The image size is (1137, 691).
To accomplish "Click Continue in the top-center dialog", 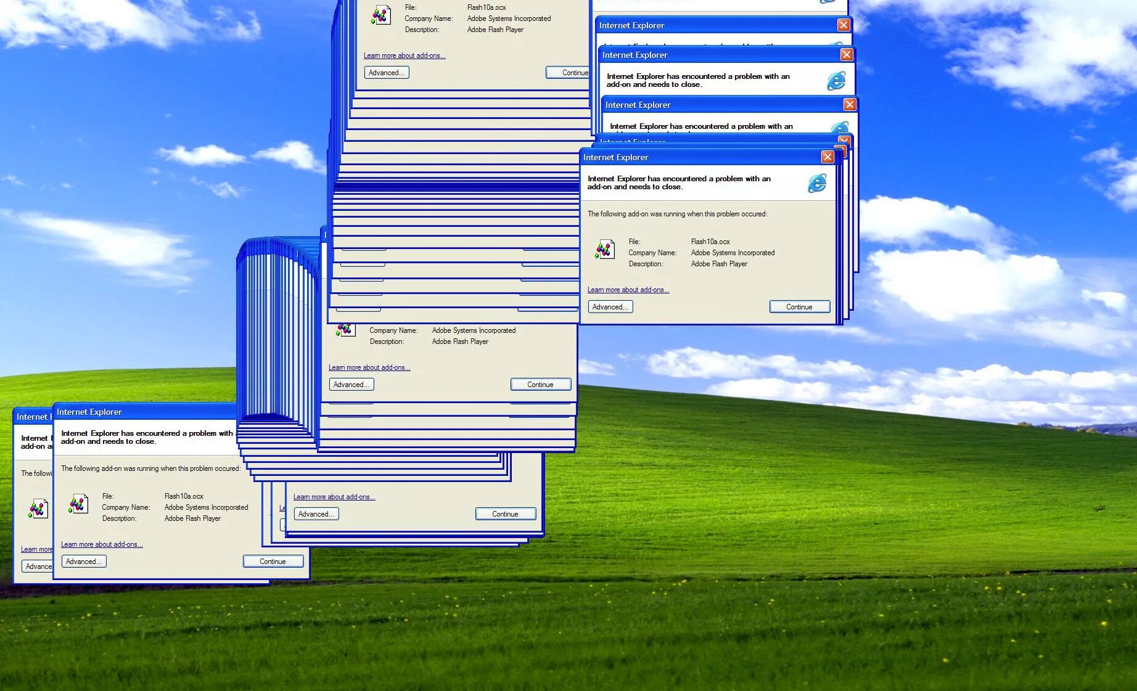I will pos(568,73).
